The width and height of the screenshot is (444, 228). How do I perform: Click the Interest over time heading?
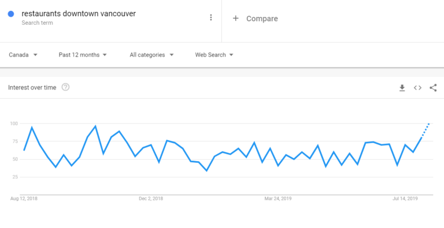32,87
